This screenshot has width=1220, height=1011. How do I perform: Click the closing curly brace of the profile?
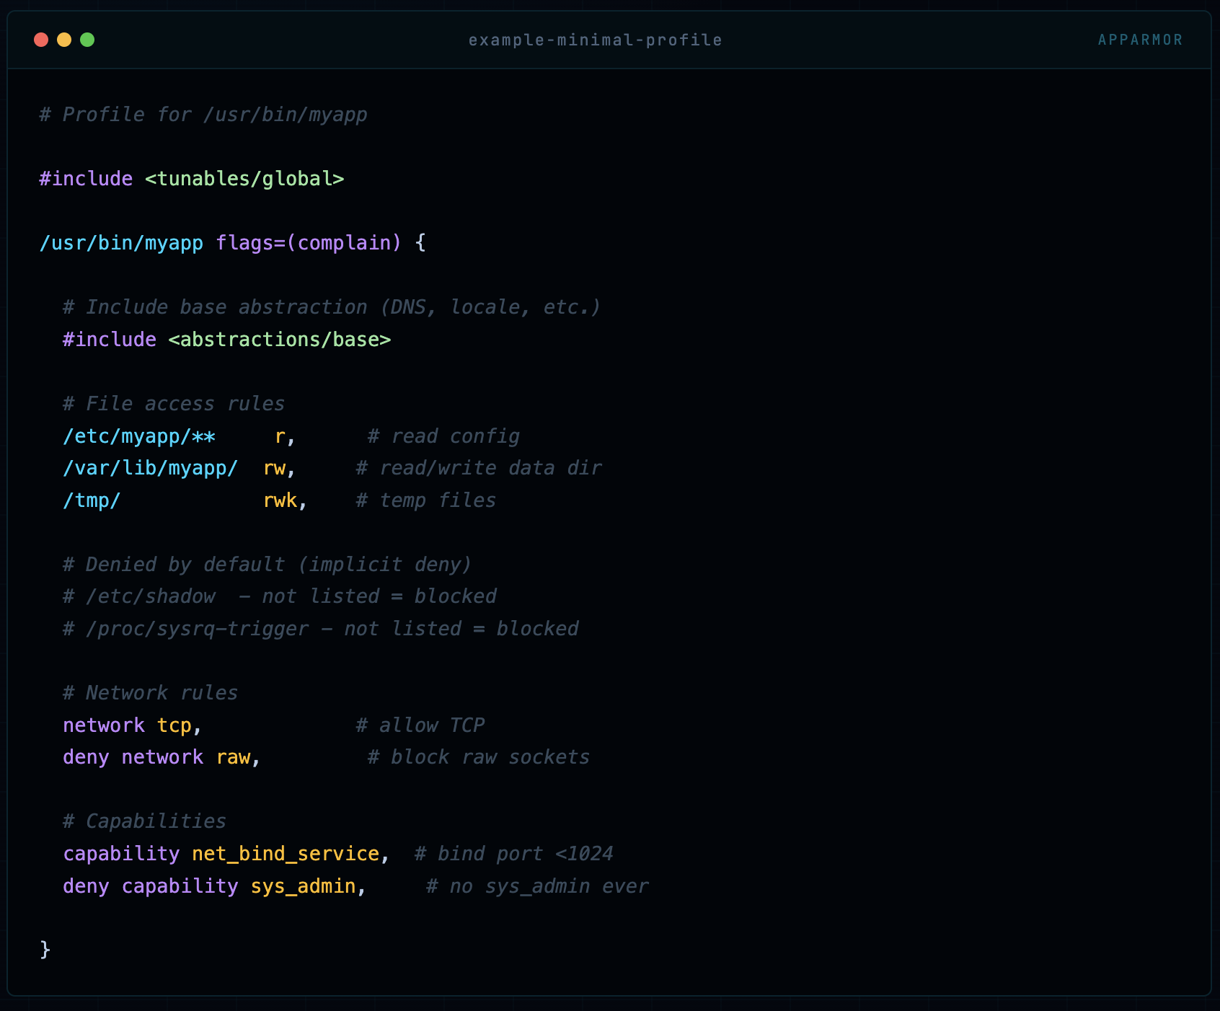point(45,949)
